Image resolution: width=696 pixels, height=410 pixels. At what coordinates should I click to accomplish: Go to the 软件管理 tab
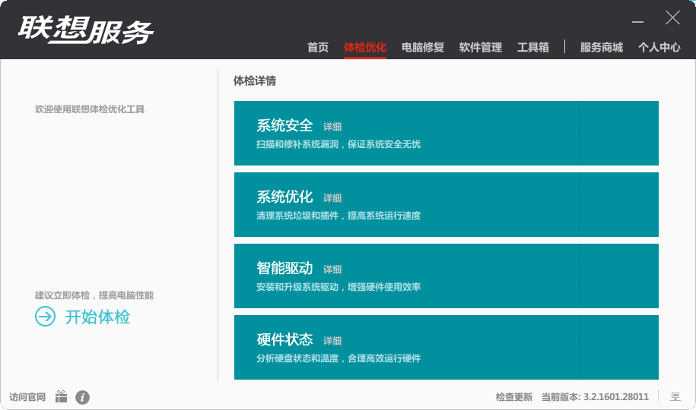(x=481, y=47)
